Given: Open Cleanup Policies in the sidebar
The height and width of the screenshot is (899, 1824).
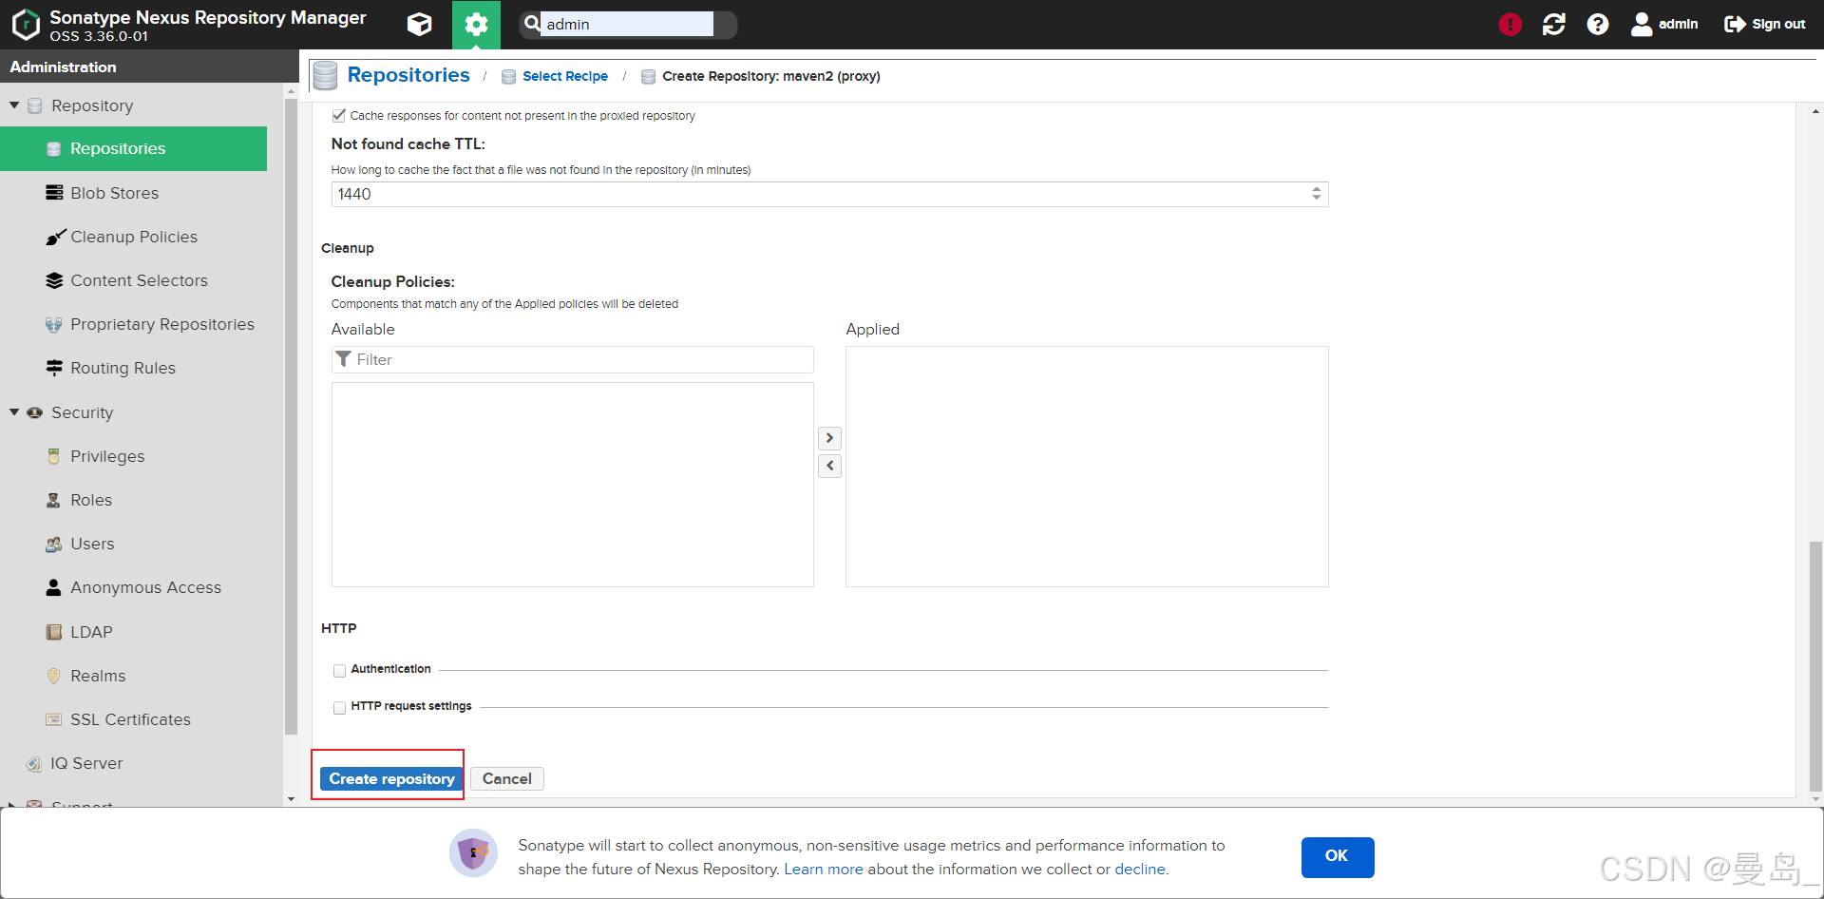Looking at the screenshot, I should click(x=133, y=237).
